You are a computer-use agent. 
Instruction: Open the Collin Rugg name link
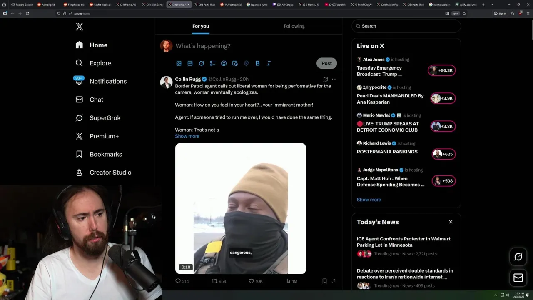coord(188,79)
